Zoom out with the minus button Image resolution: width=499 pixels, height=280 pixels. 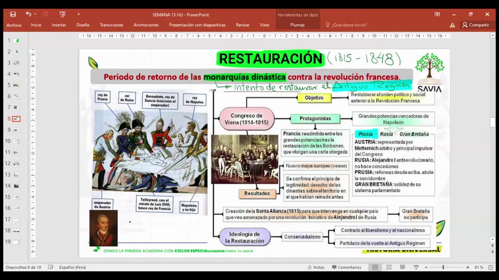pyautogui.click(x=426, y=268)
